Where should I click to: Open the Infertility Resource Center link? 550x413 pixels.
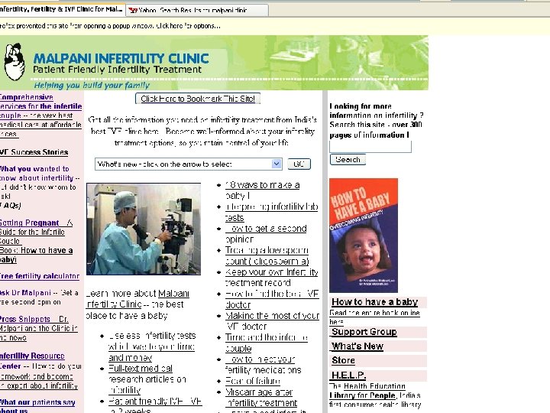32,361
